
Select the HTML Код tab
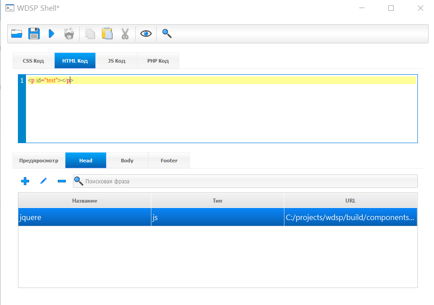(75, 61)
